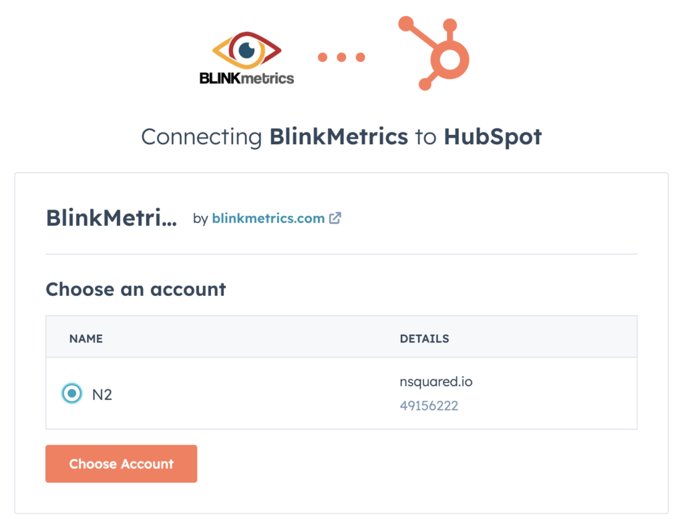
Task: Click the BLINKmetrics wordmark under the eye
Action: point(246,78)
